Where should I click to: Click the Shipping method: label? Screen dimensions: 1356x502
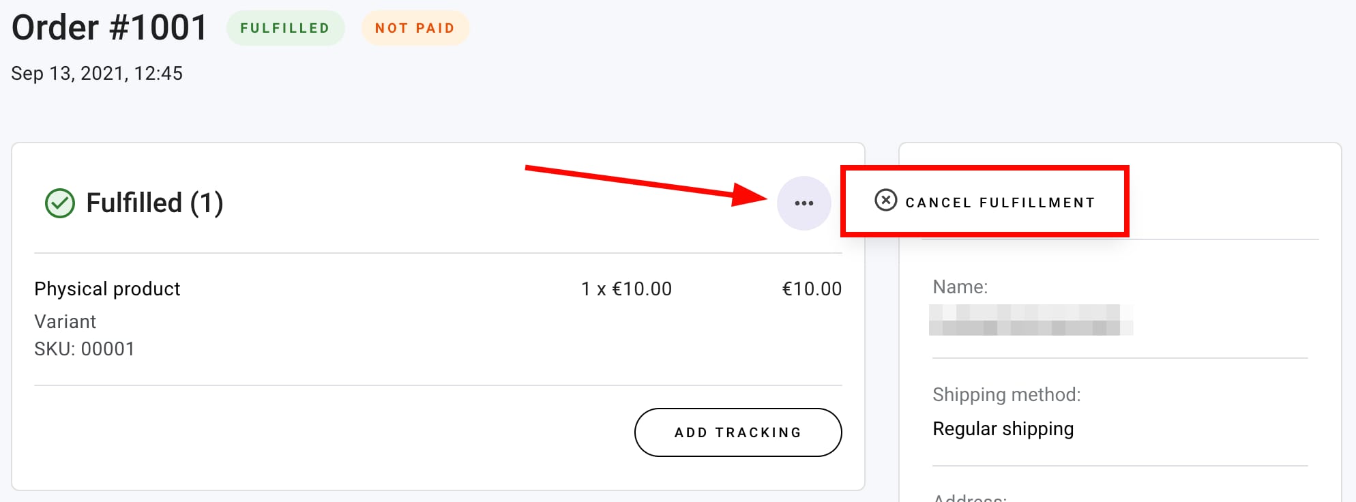point(1006,394)
